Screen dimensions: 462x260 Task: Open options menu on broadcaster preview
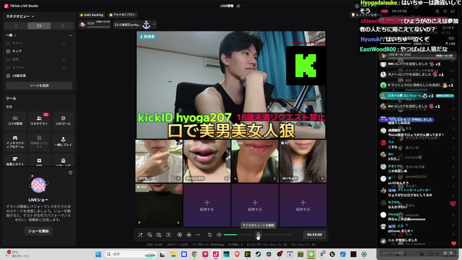click(x=321, y=36)
